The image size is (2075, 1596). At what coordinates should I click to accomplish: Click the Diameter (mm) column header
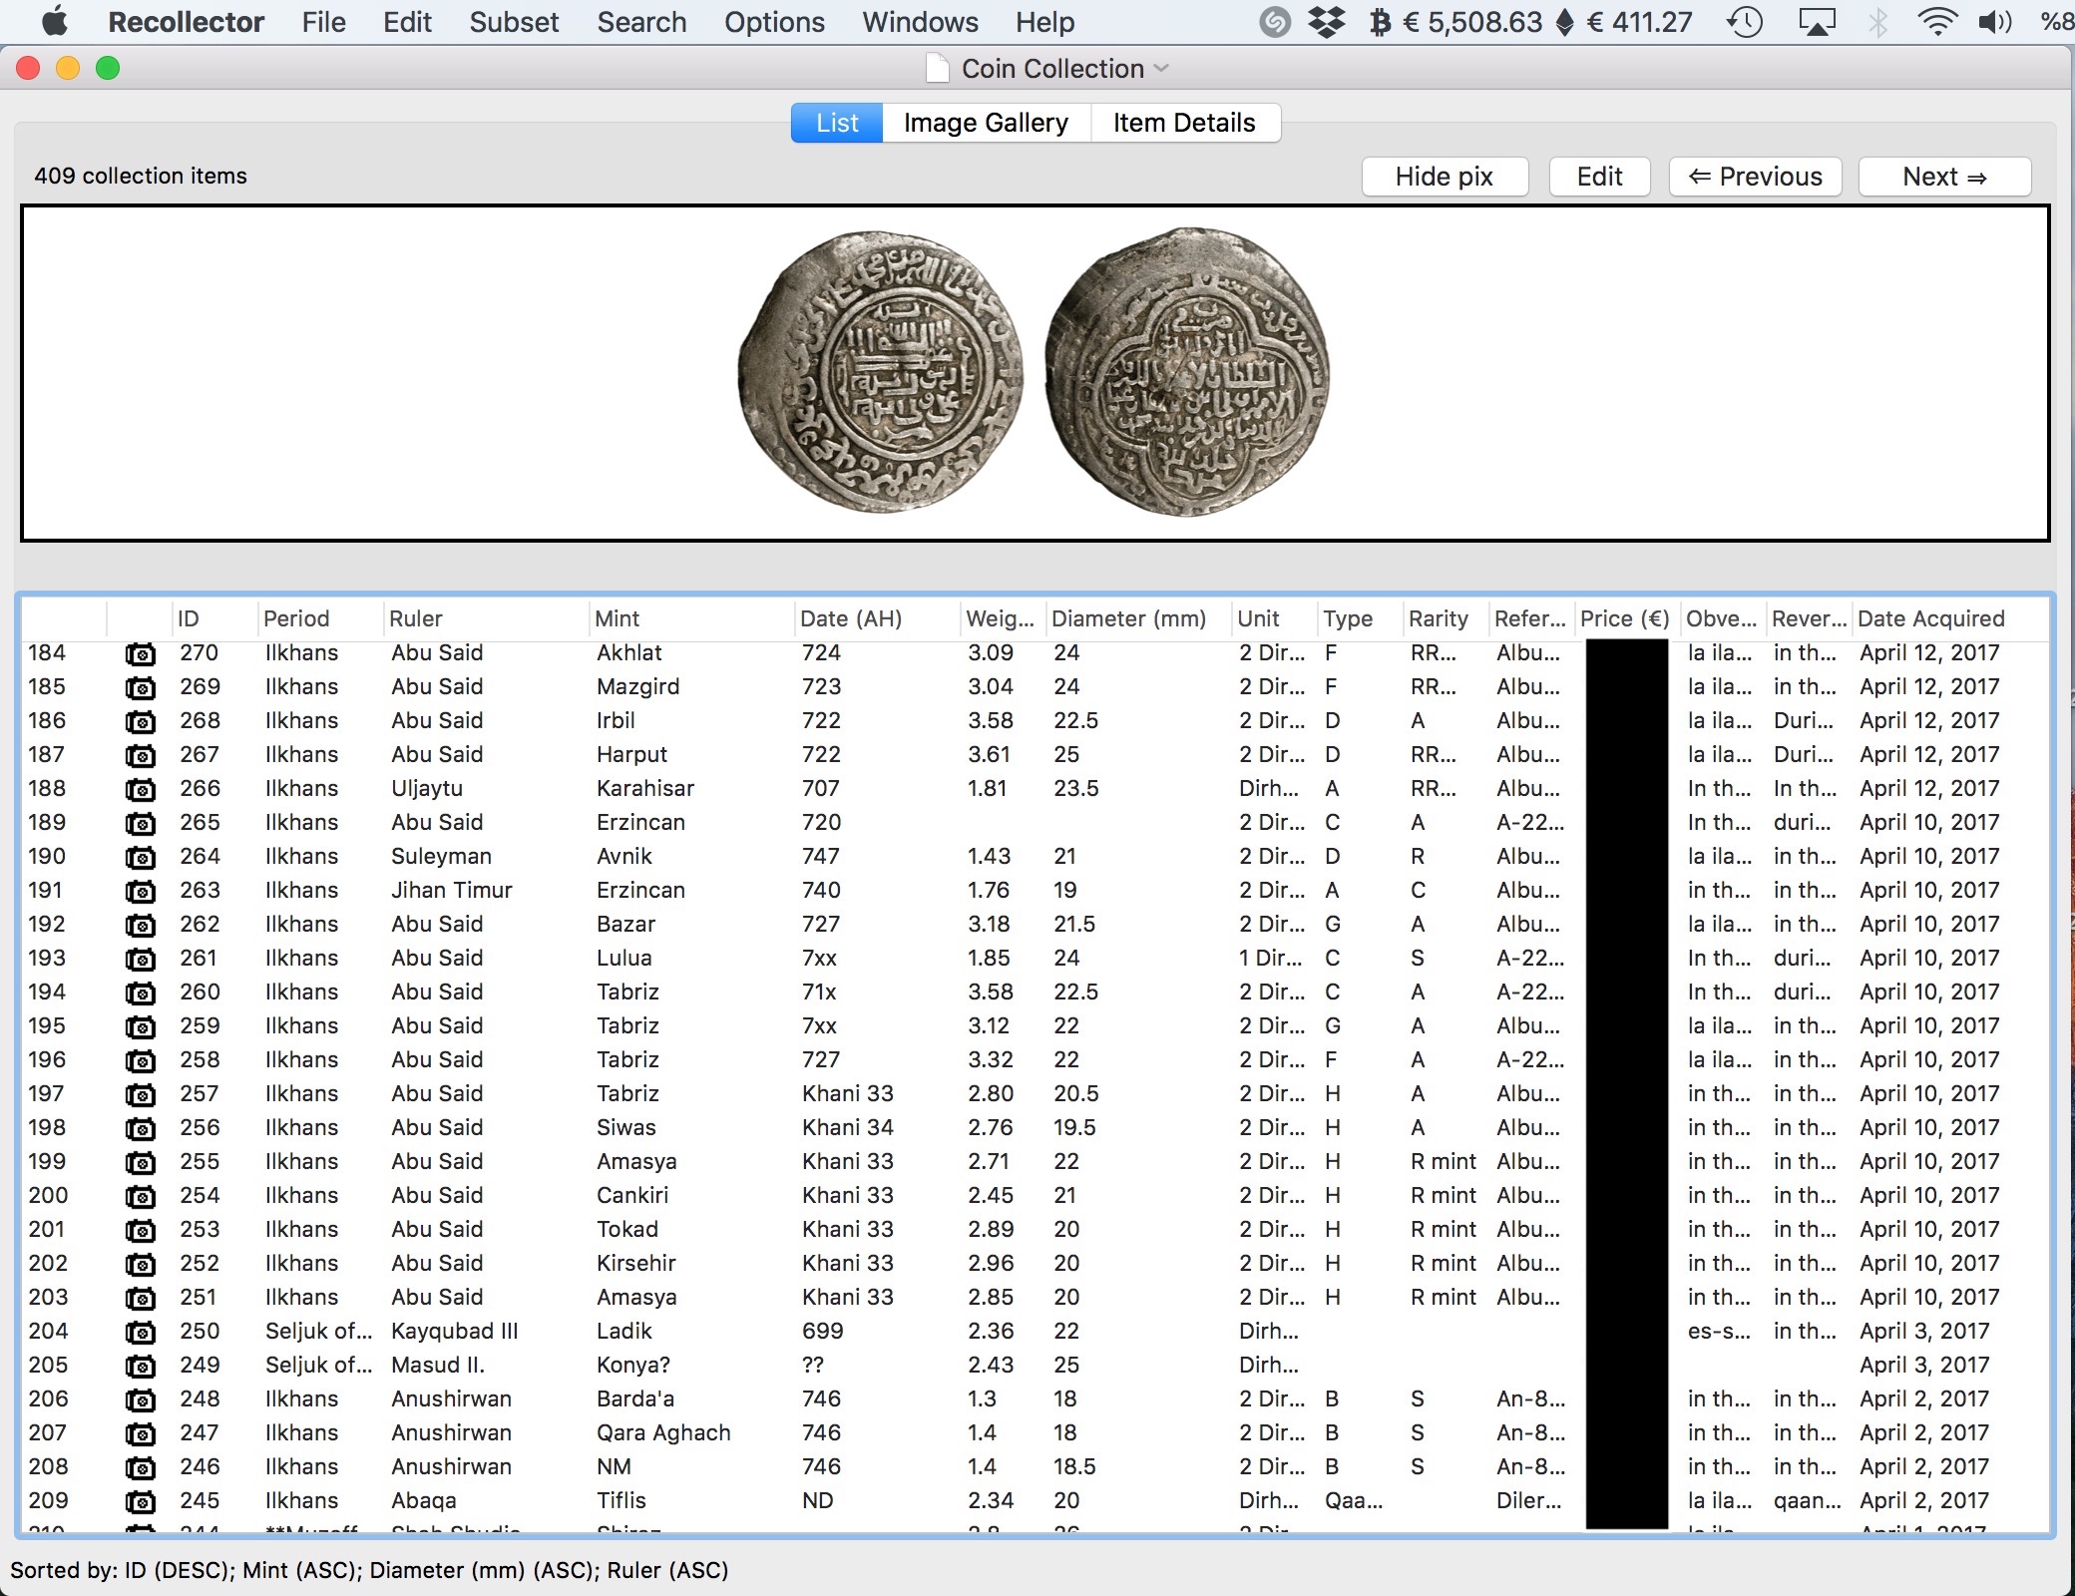coord(1138,618)
